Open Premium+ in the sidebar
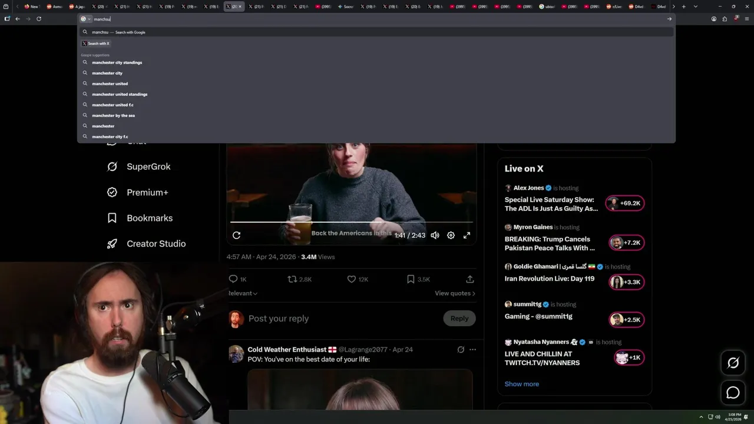754x424 pixels. (138, 193)
